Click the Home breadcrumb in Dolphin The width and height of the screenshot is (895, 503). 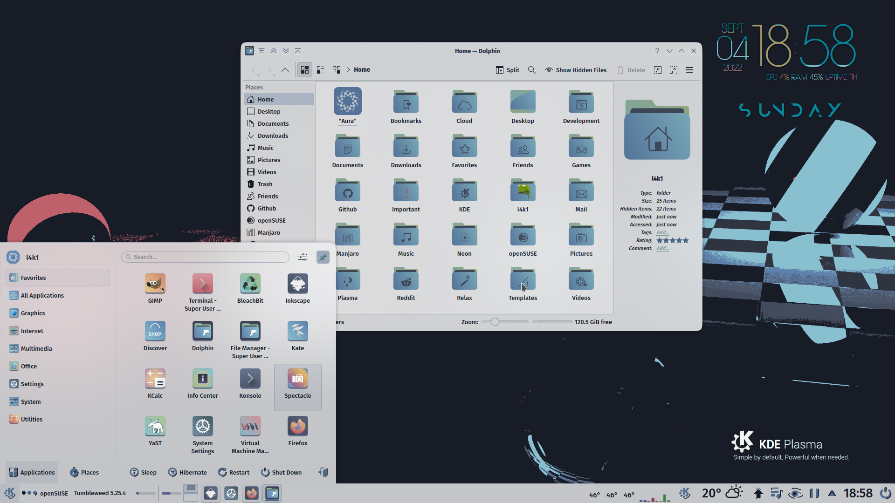click(x=362, y=70)
